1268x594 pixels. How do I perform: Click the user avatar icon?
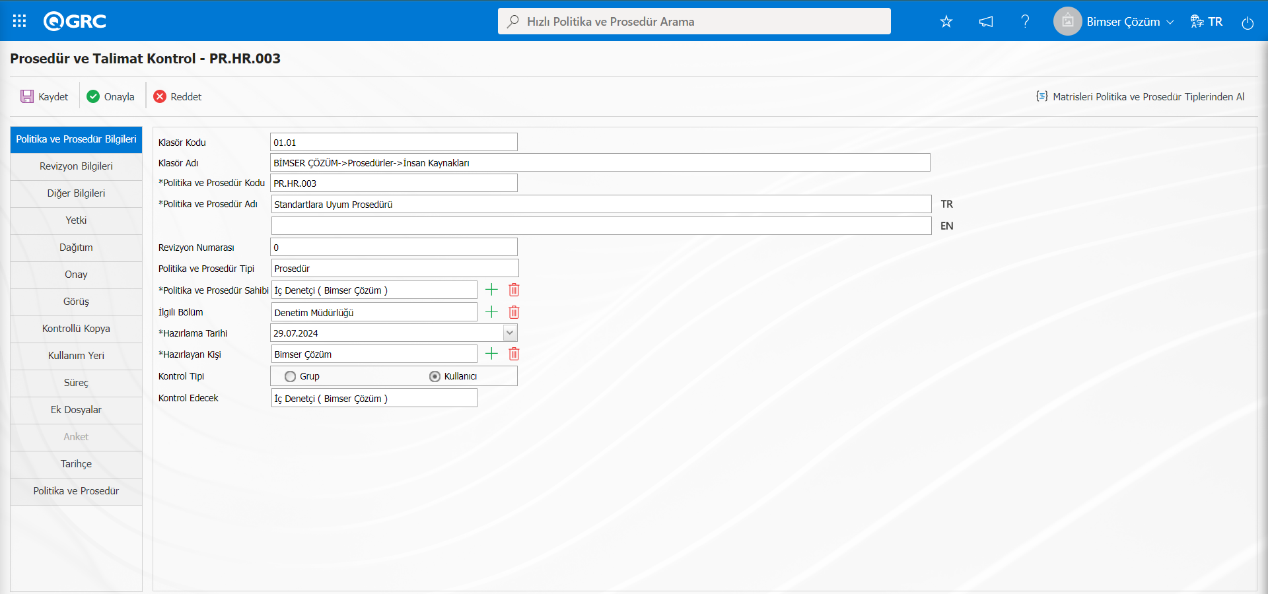pyautogui.click(x=1067, y=21)
